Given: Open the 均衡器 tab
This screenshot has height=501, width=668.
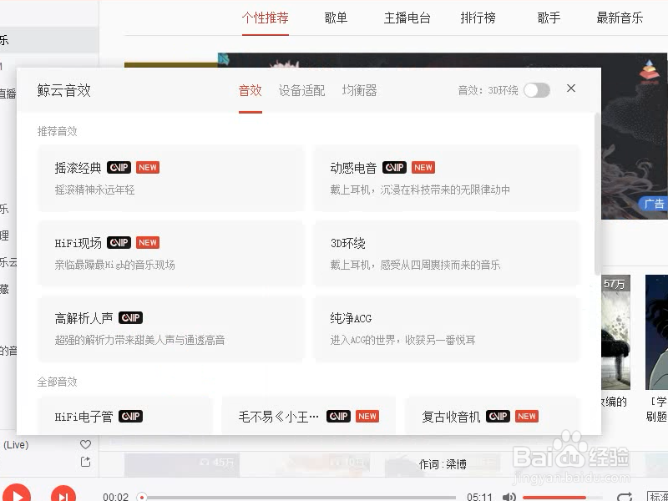Looking at the screenshot, I should point(360,90).
